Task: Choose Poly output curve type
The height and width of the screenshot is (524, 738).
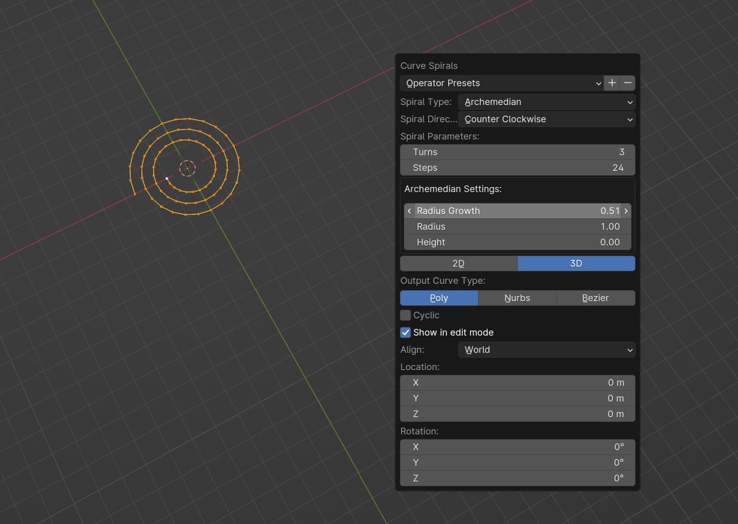Action: (439, 298)
